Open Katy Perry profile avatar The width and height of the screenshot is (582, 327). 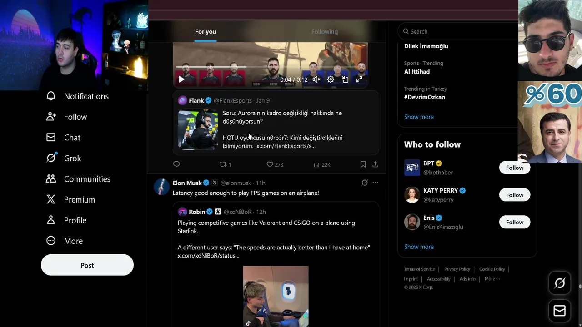[412, 195]
